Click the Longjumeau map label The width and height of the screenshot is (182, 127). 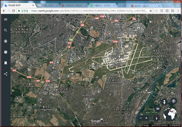click(x=46, y=110)
